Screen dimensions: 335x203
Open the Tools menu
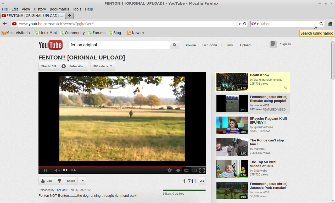77,9
